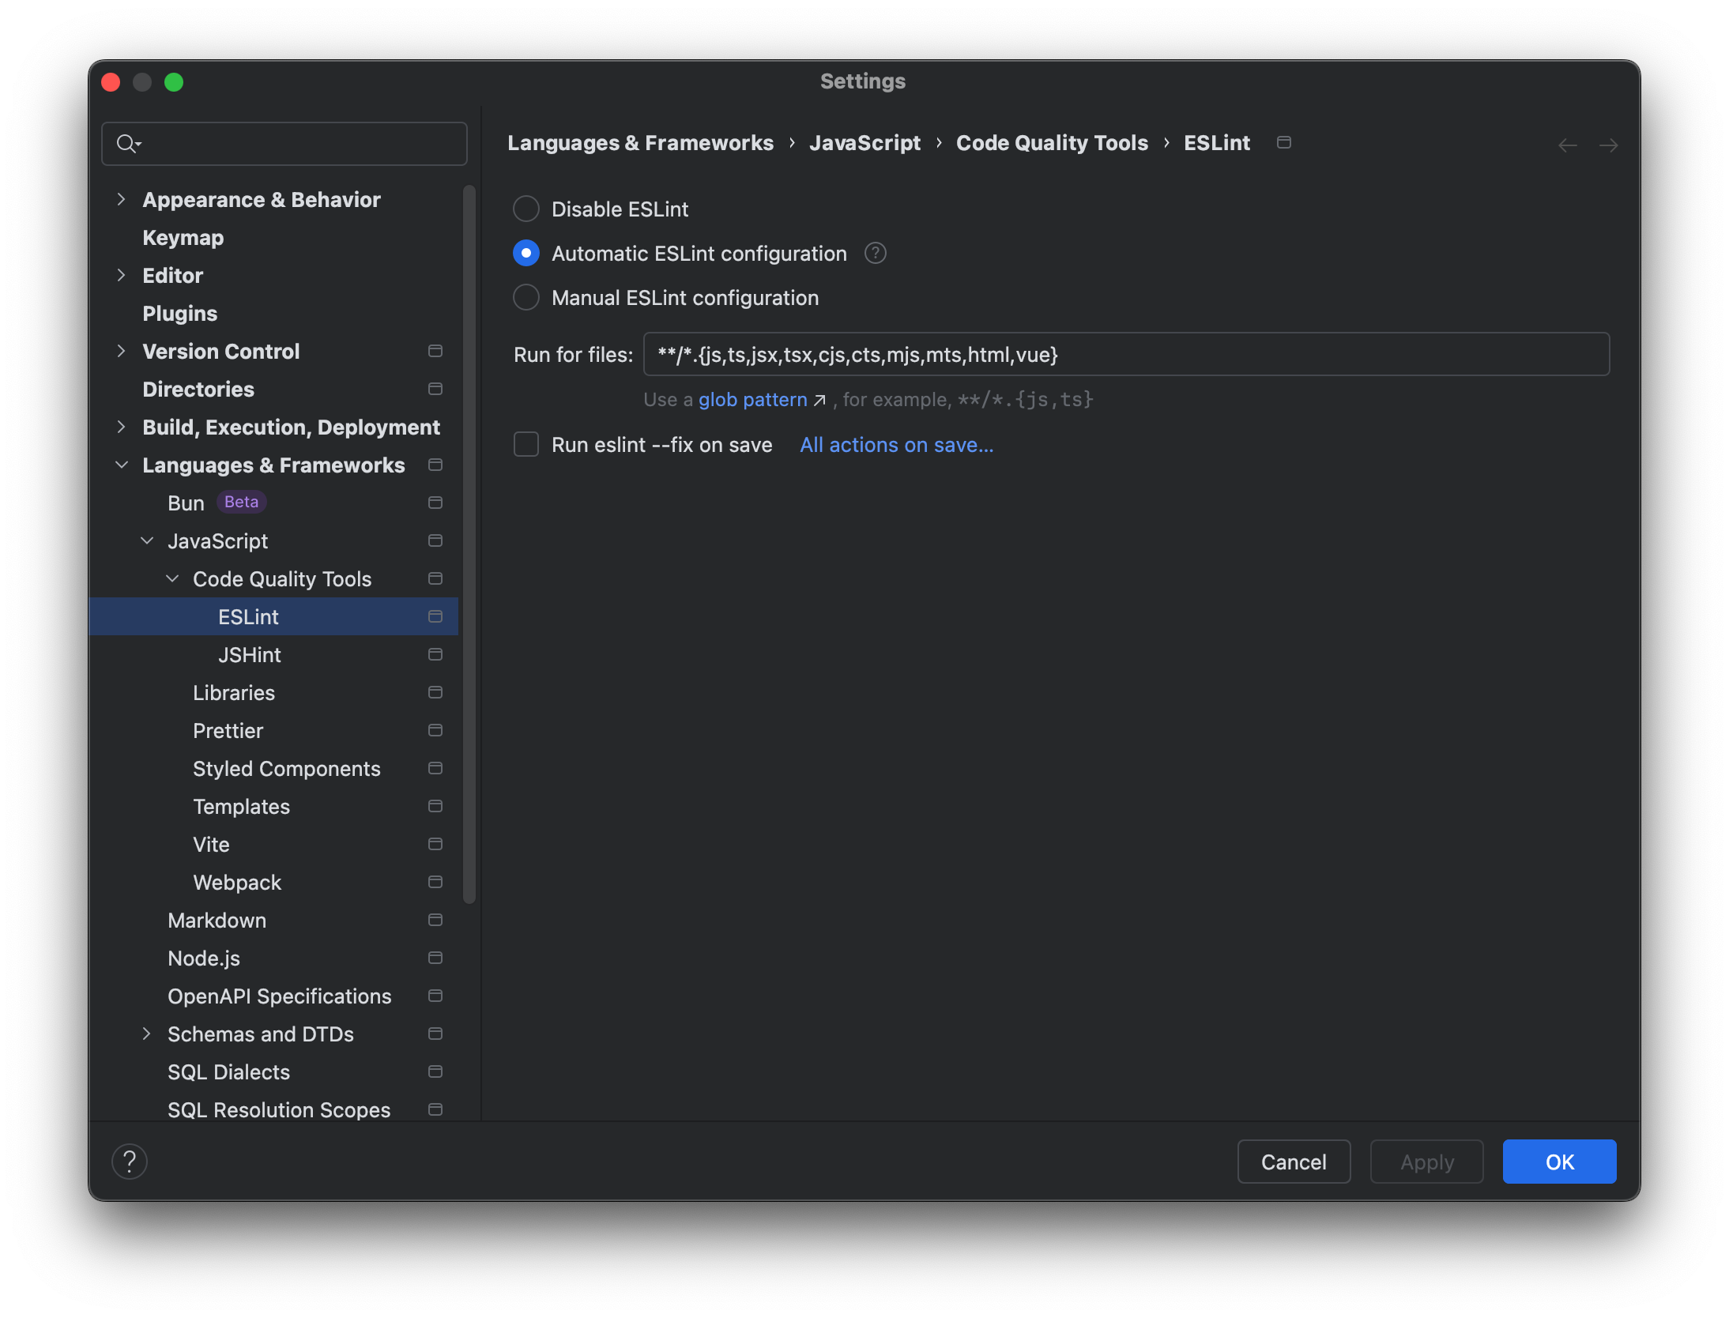The height and width of the screenshot is (1318, 1729).
Task: Click the settings page icon beside ESLint breadcrumb
Action: [x=1284, y=142]
